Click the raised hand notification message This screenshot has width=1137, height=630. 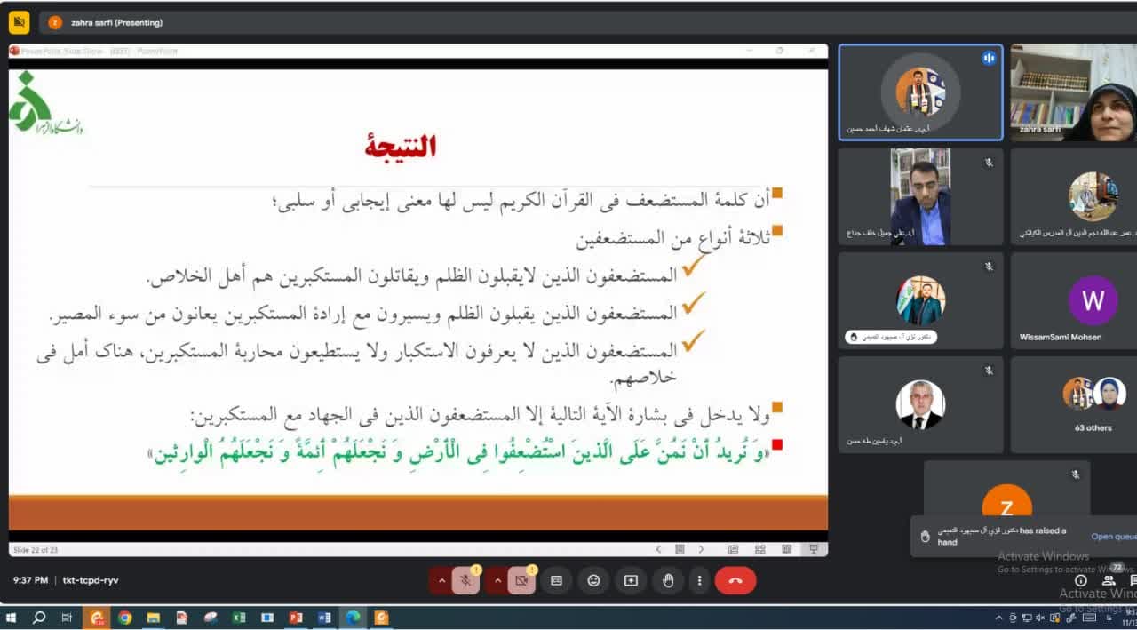1002,536
